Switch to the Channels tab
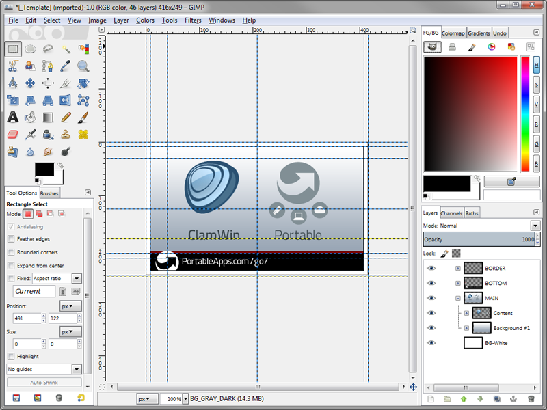Screen dimensions: 547x410 451,213
